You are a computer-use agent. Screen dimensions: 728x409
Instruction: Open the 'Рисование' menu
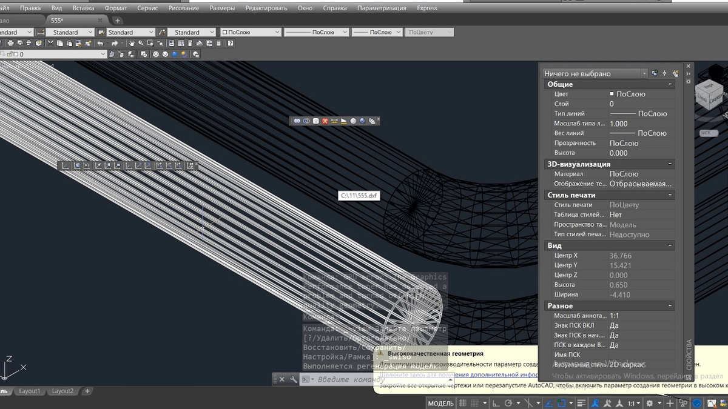pyautogui.click(x=184, y=8)
